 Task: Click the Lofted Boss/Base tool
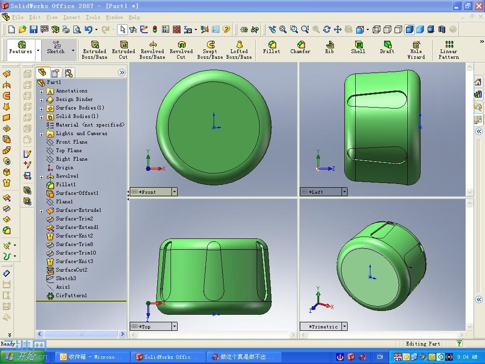[x=239, y=49]
